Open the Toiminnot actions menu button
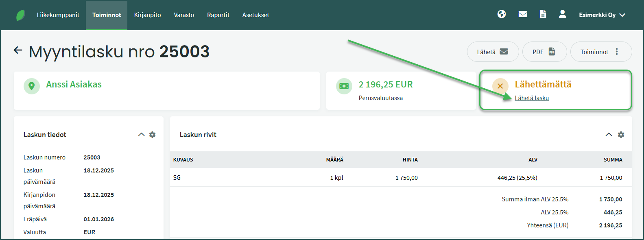Viewport: 644px width, 240px height. pos(600,52)
